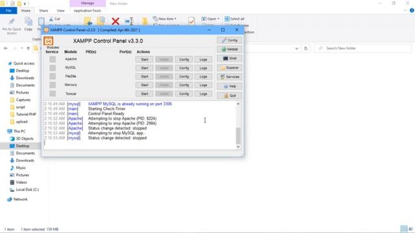Image resolution: width=415 pixels, height=233 pixels.
Task: View FileZilla Logs
Action: (x=203, y=76)
